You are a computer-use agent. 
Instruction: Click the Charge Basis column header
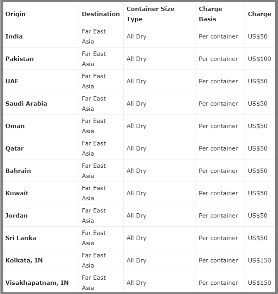211,14
